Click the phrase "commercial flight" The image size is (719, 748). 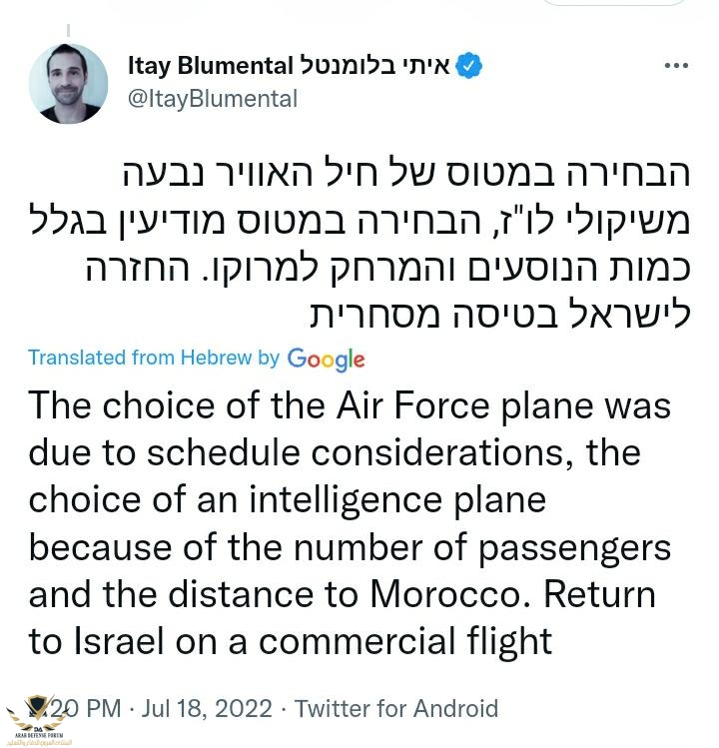pos(395,640)
